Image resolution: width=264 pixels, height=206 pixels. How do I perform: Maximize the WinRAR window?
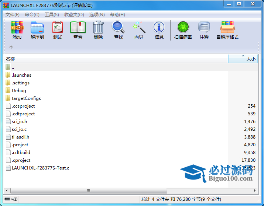[239, 4]
